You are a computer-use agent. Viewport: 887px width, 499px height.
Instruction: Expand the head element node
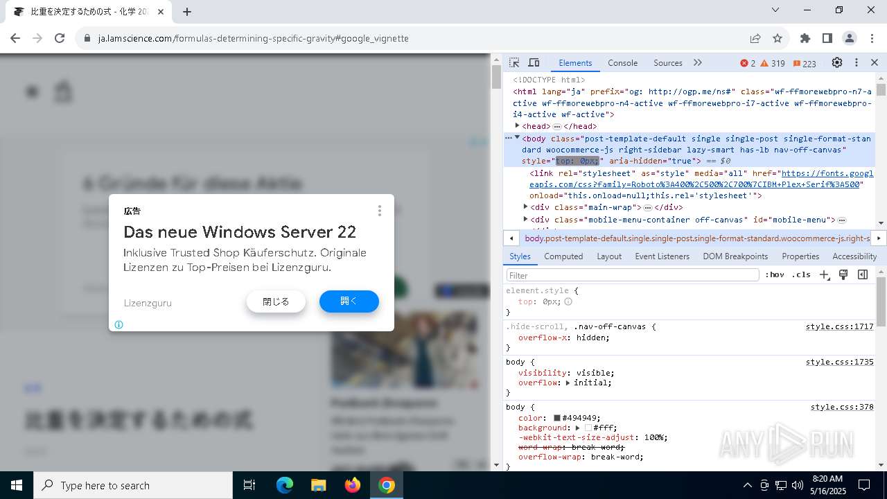[x=517, y=125]
